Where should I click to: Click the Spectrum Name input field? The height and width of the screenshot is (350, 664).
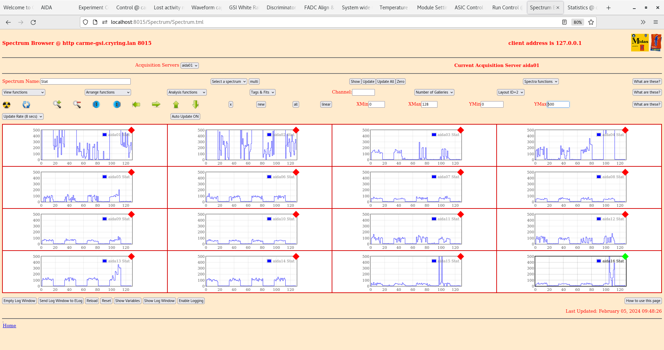pyautogui.click(x=85, y=82)
